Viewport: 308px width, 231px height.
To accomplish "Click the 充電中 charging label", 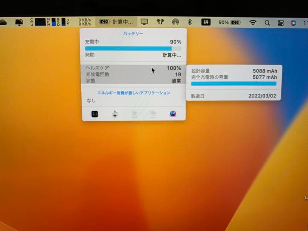I will tap(92, 42).
